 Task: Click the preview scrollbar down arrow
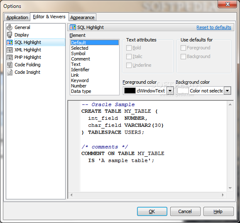click(230, 188)
